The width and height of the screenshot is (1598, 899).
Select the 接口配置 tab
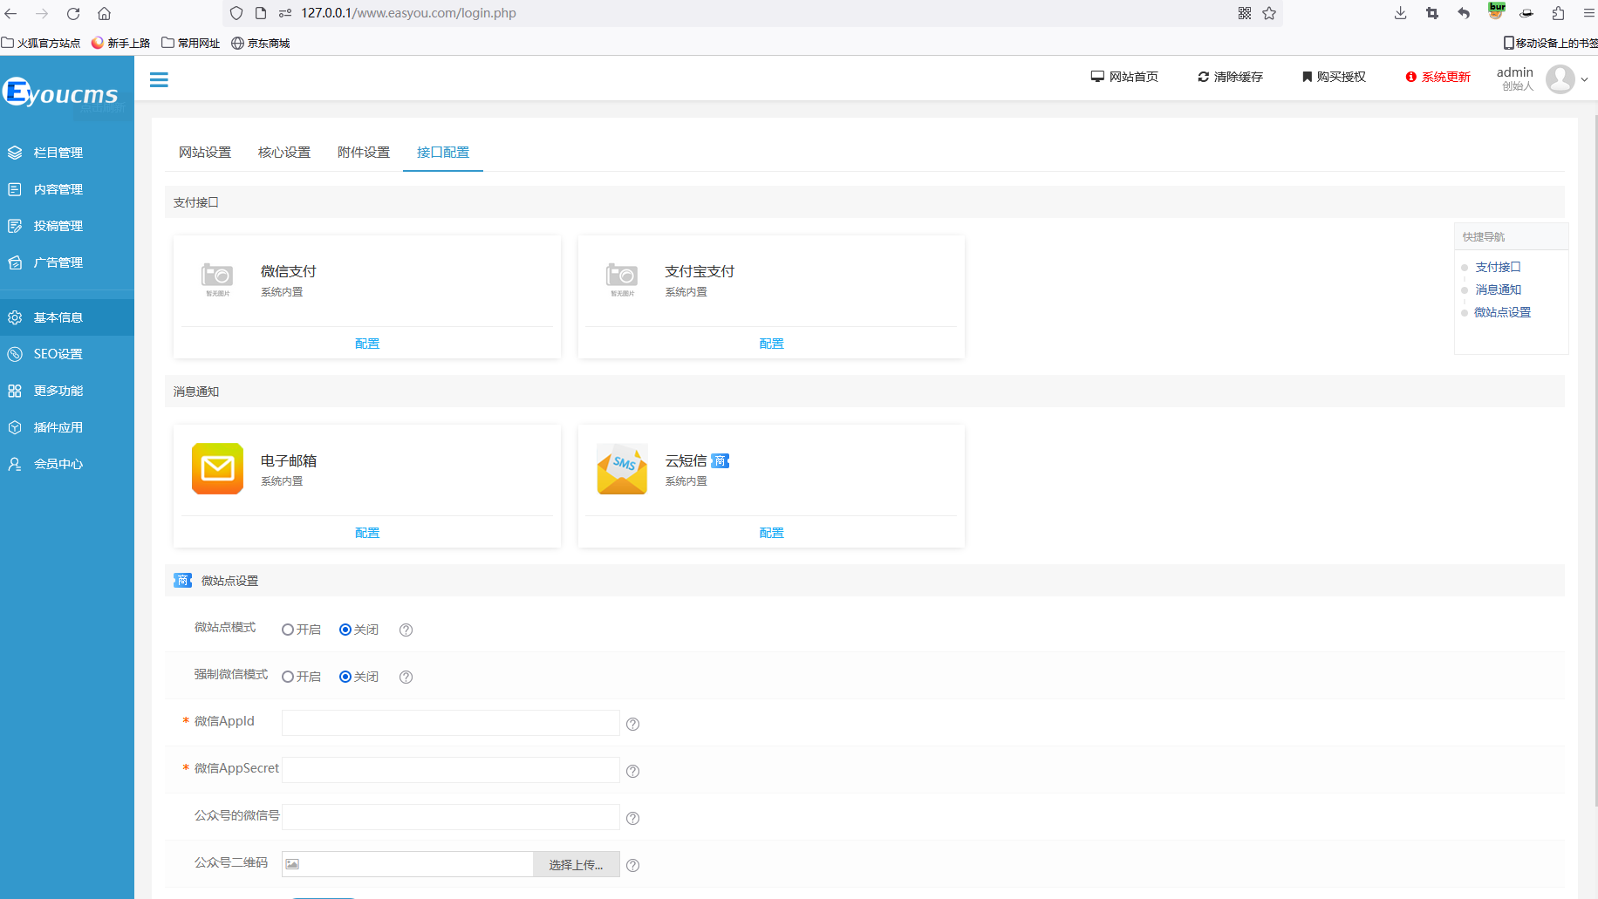443,153
